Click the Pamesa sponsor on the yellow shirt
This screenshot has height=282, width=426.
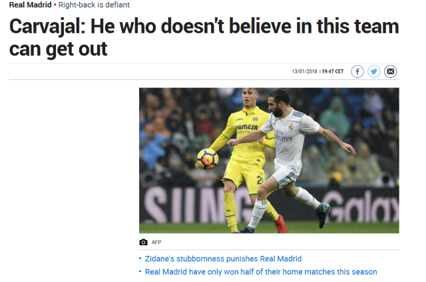click(x=247, y=127)
